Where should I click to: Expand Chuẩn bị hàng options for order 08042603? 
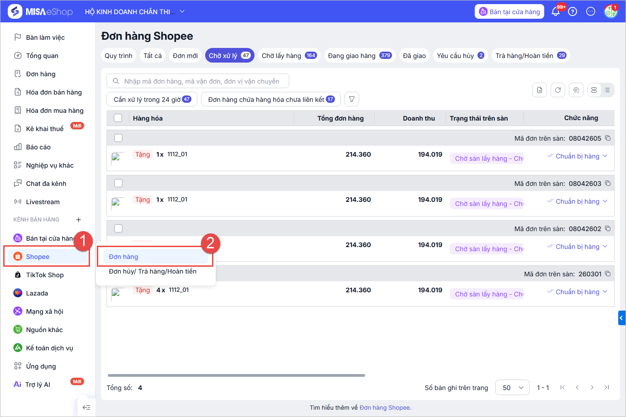pyautogui.click(x=605, y=201)
